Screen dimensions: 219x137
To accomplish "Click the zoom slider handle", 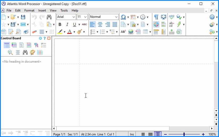I will 184,134.
